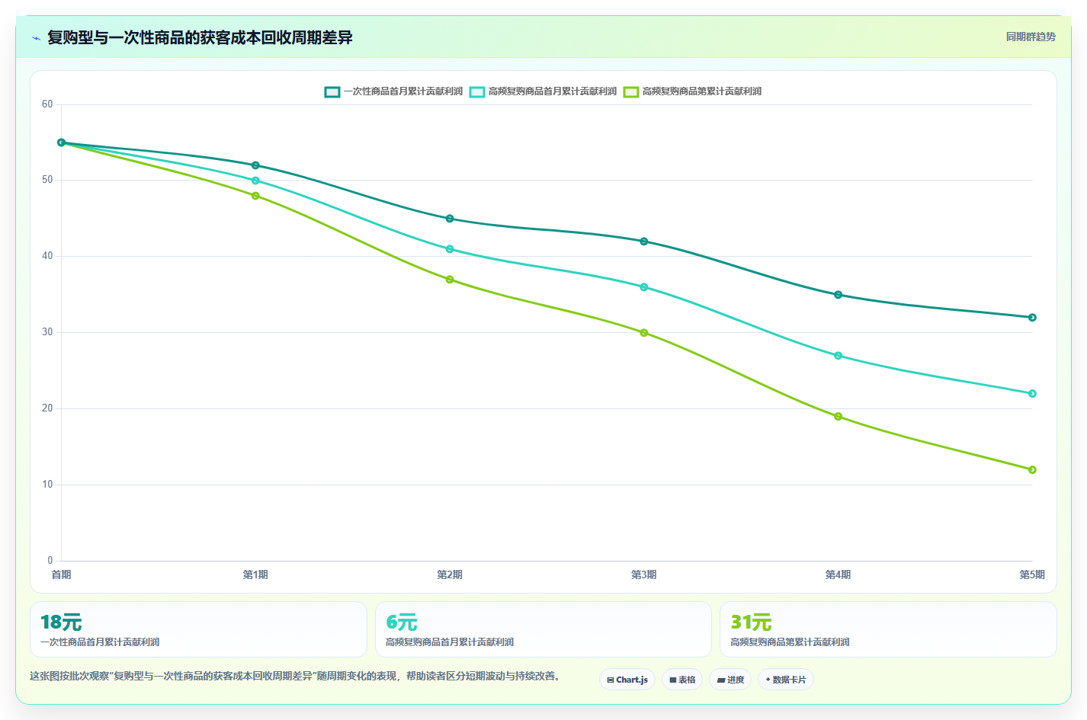Click the Chart.js tag chip

tap(627, 680)
